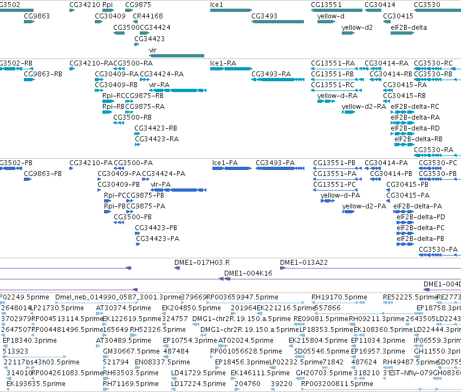Click the LD41729.5prime EST label
461x392 pixels.
click(198, 373)
